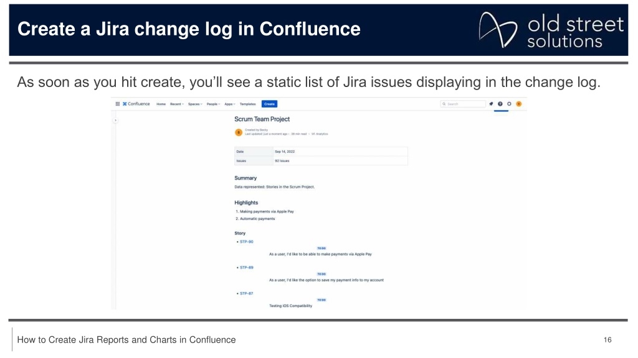
Task: Click the TO DO status under STP-89
Action: click(321, 274)
